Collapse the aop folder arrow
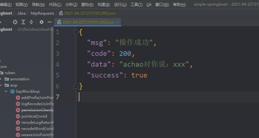Screen dimensions: 259x138 point(1,85)
